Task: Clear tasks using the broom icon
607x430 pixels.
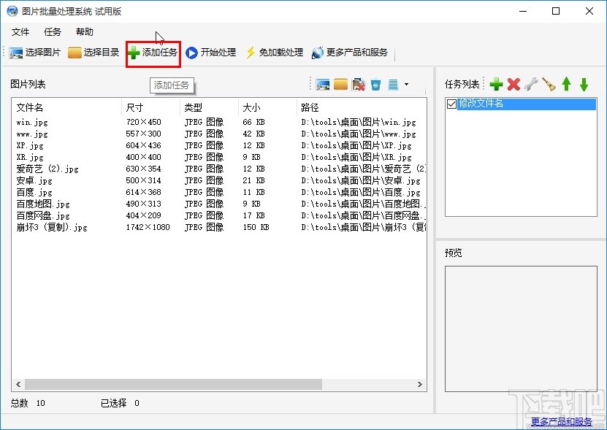Action: tap(548, 84)
